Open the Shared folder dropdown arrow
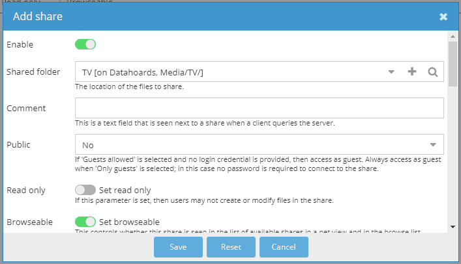This screenshot has width=461, height=264. click(x=391, y=72)
